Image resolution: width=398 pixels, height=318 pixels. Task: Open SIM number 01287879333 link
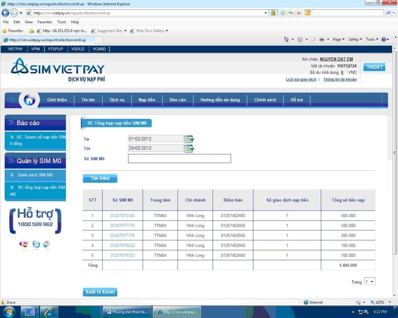[x=122, y=255]
